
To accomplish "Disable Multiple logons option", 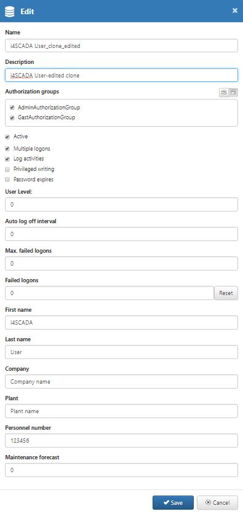I will tap(7, 149).
